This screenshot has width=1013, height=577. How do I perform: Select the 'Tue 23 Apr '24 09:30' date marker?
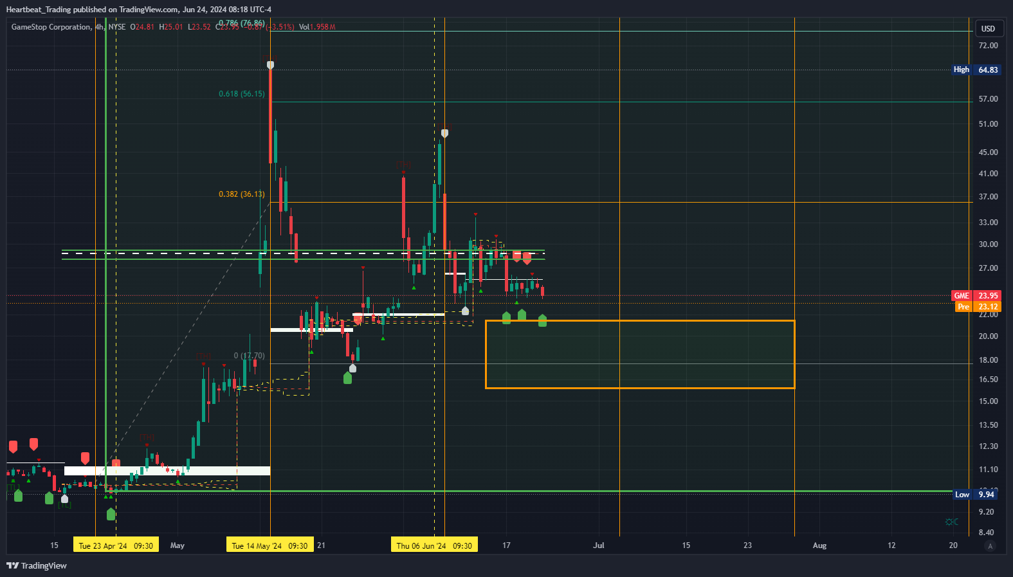pos(116,545)
